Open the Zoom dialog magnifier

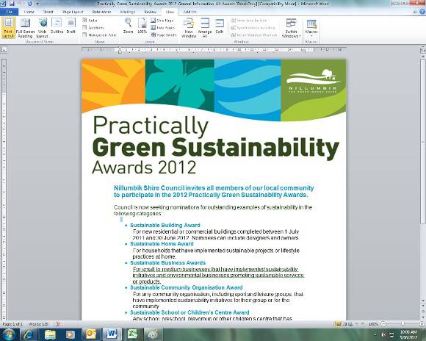click(128, 26)
